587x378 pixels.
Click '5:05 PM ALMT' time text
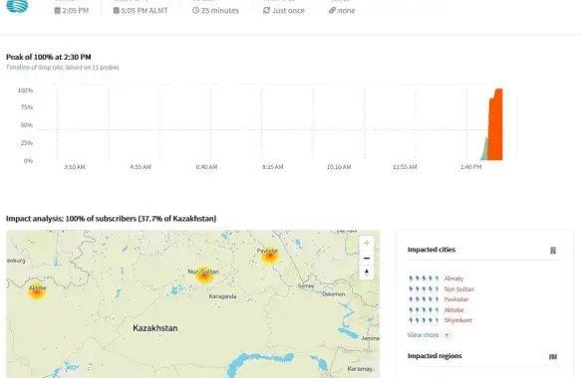[x=145, y=11]
